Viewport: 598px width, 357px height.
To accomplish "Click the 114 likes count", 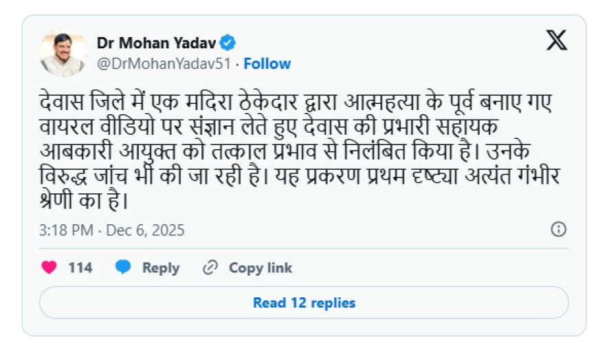I will coord(80,268).
